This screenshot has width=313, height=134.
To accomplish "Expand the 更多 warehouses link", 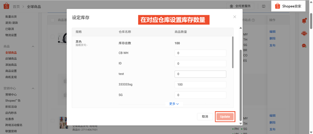I will (174, 104).
